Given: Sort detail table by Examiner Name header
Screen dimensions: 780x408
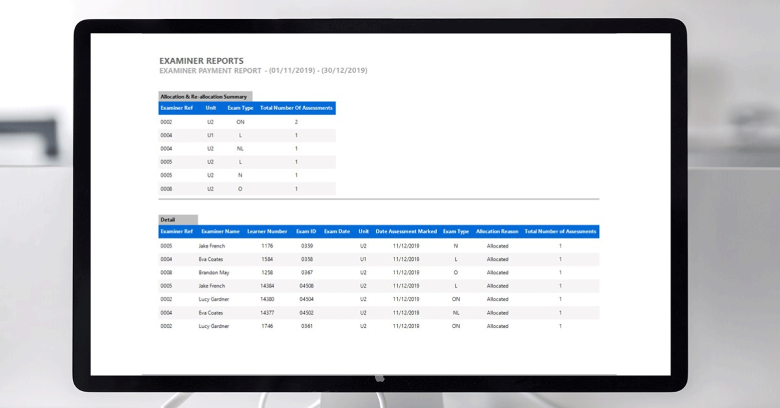Looking at the screenshot, I should (220, 232).
